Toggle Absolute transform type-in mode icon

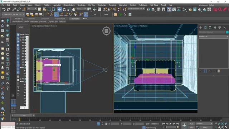[106, 124]
